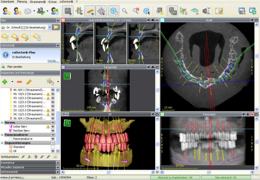Click the blue plane with scissors icon
260x180 pixels.
click(195, 11)
